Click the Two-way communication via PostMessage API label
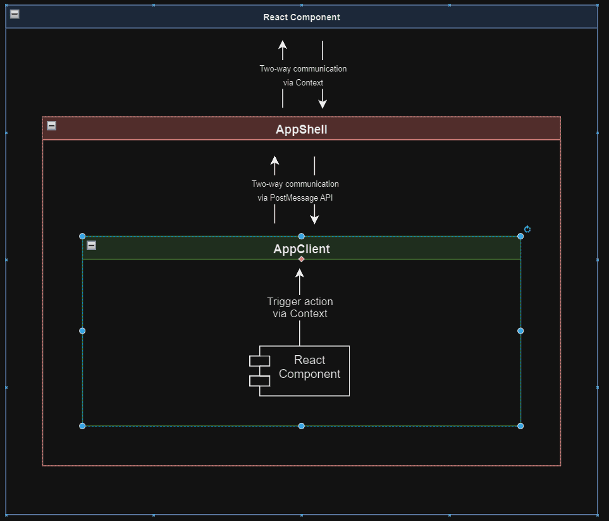 (x=295, y=191)
